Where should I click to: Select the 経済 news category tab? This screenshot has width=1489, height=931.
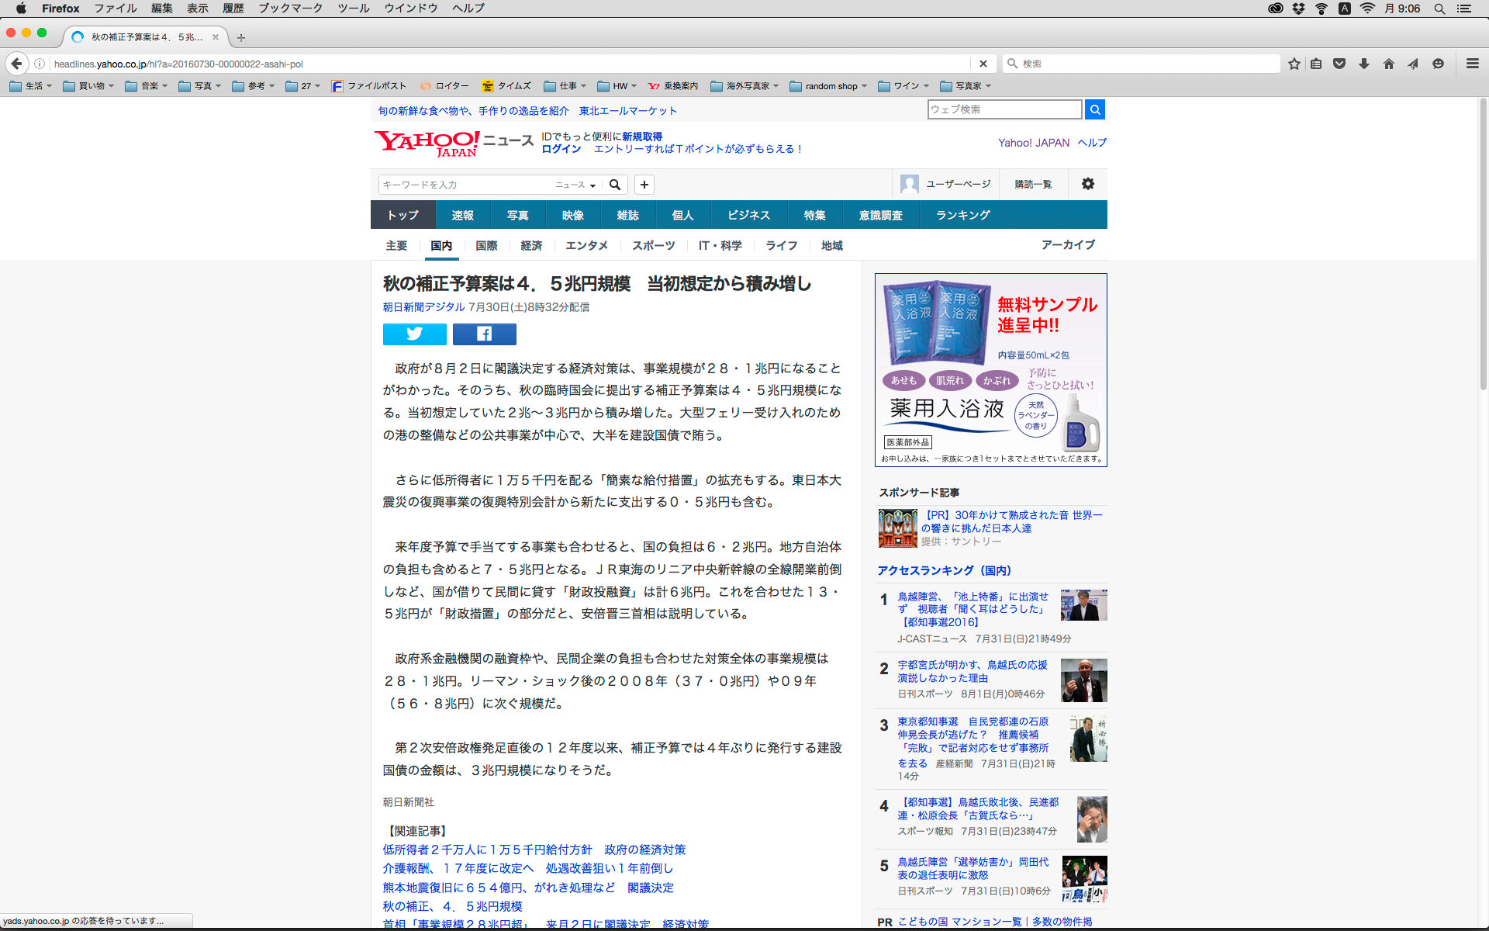tap(531, 245)
